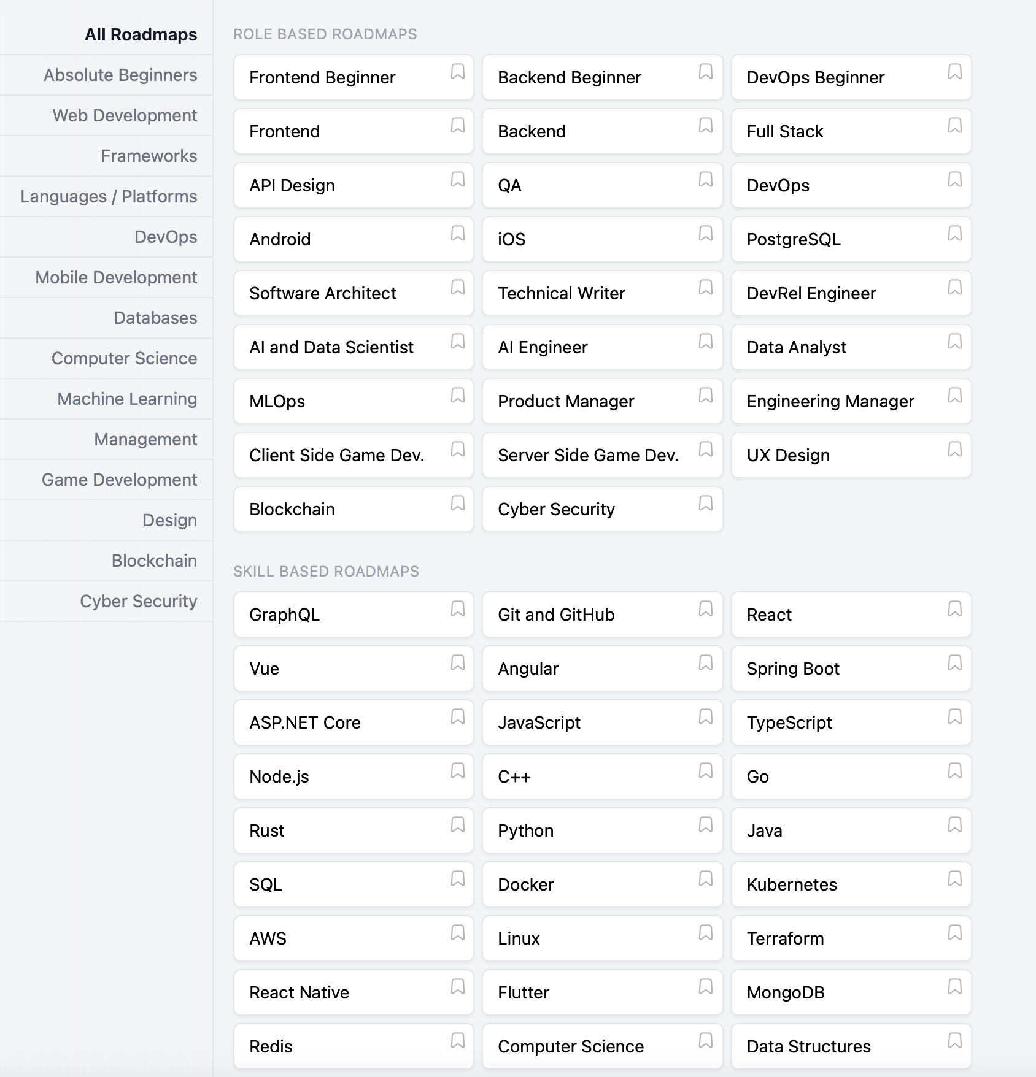Toggle bookmark on the Docker card
Image resolution: width=1036 pixels, height=1077 pixels.
[706, 879]
